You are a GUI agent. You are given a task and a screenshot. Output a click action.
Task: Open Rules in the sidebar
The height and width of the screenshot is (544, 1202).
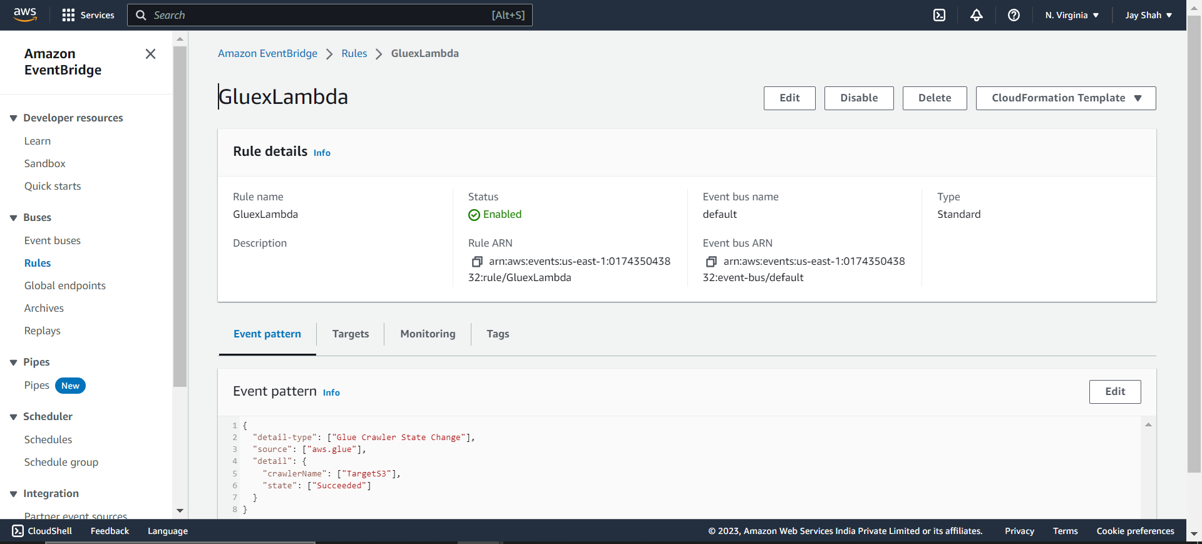click(x=38, y=264)
